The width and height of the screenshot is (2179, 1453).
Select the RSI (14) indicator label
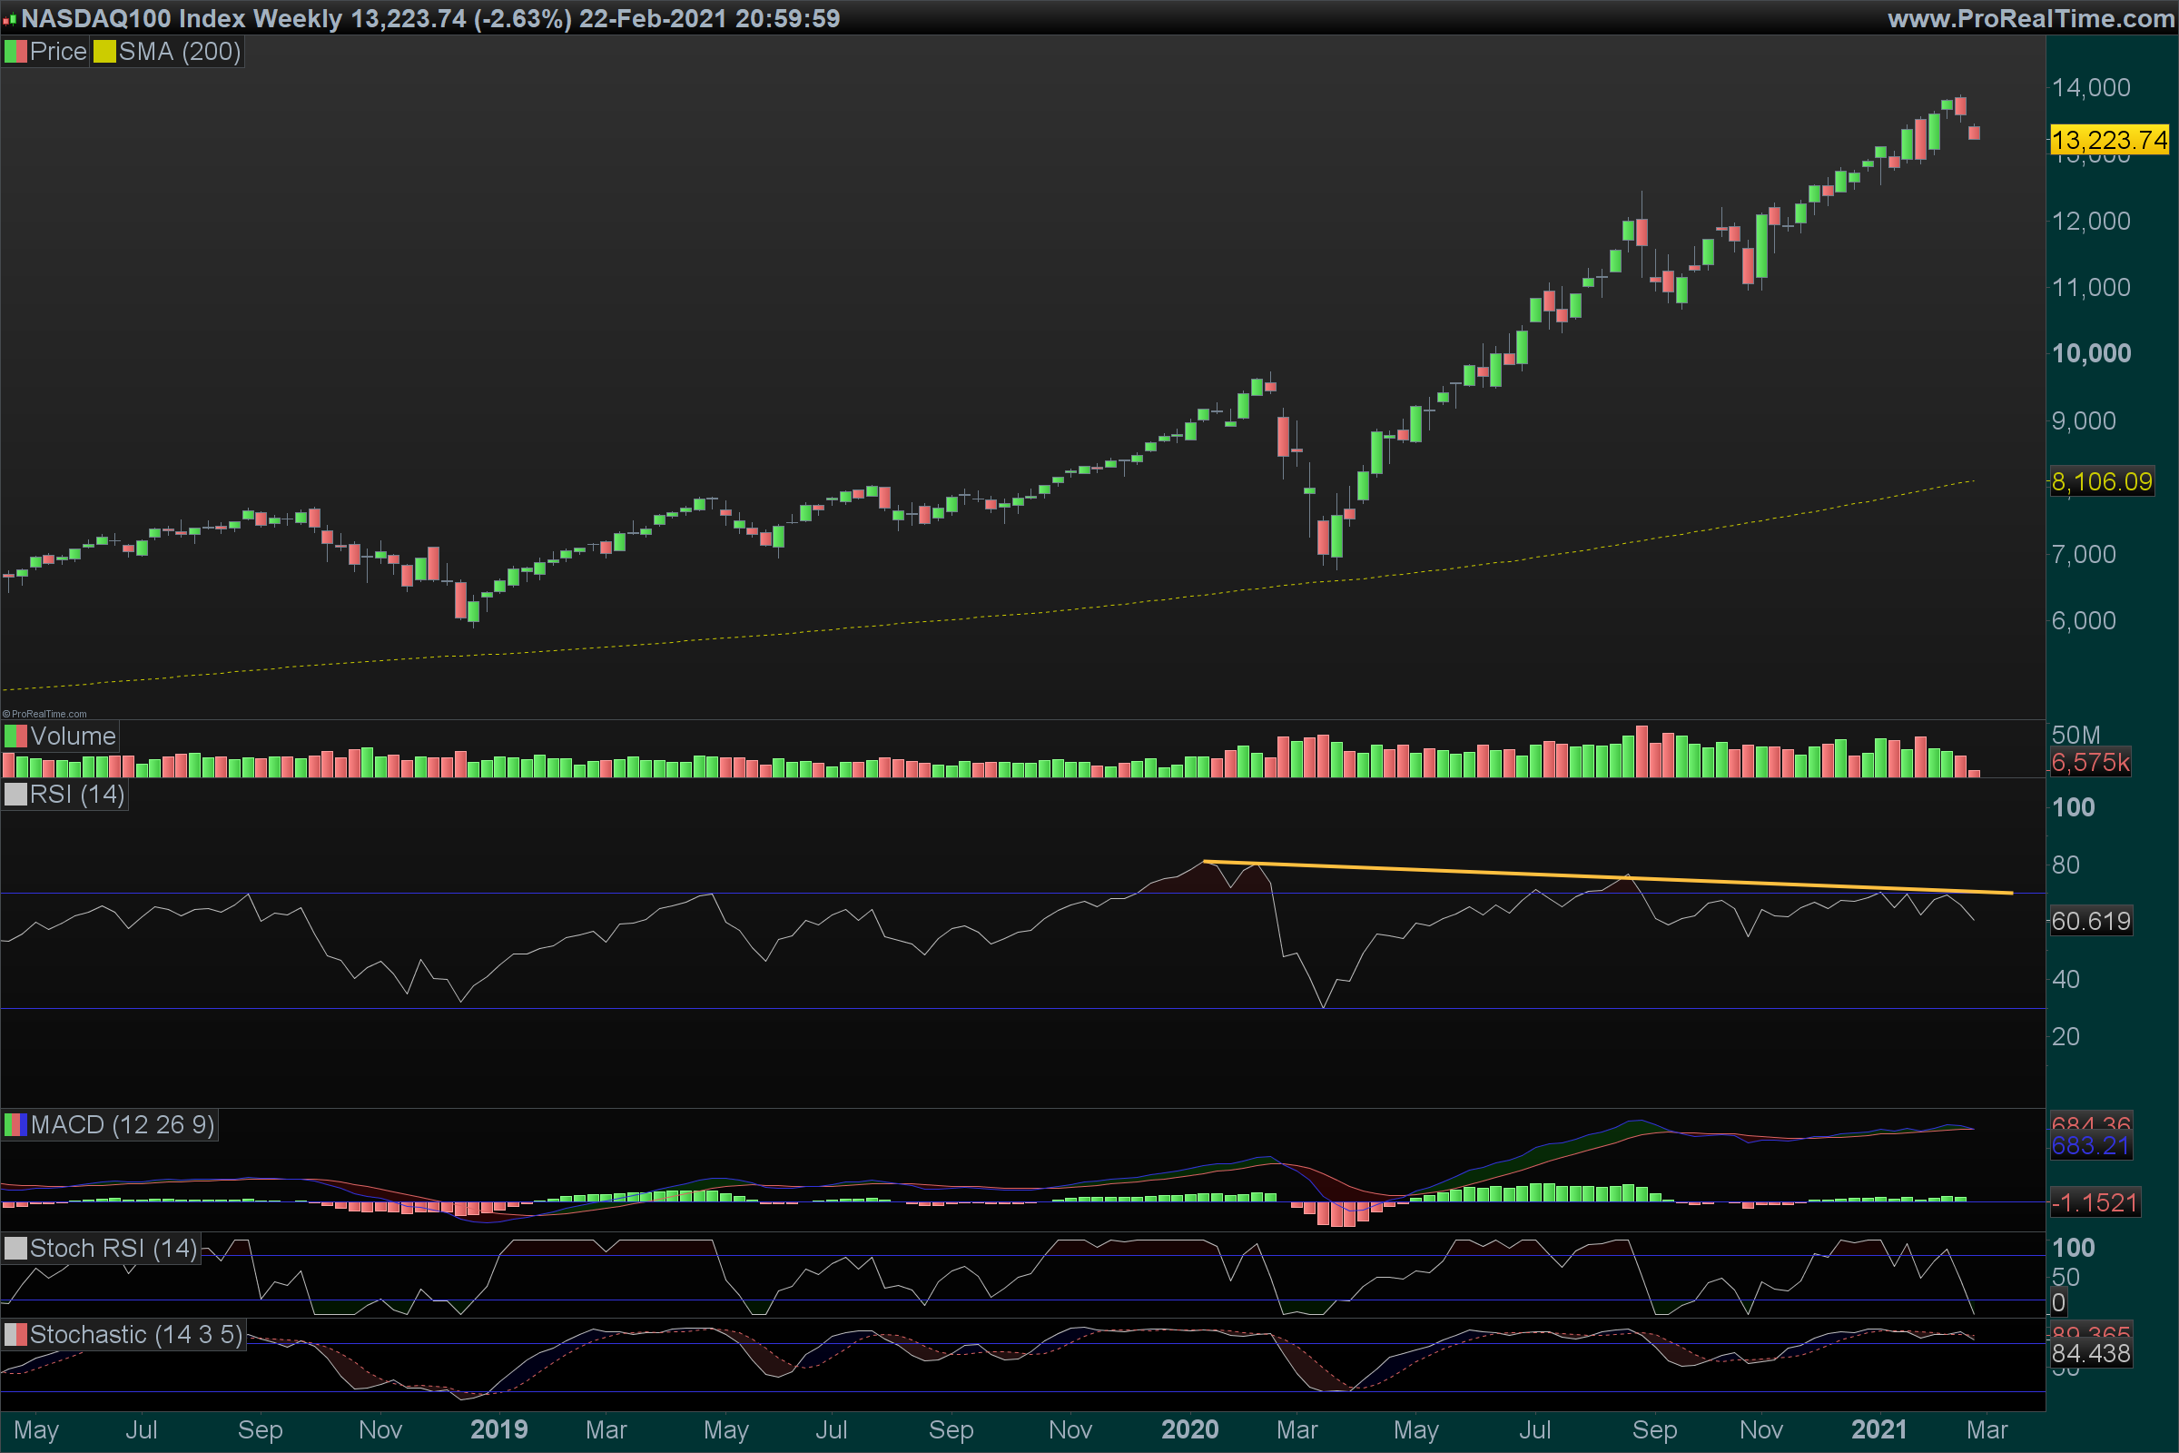tap(77, 794)
